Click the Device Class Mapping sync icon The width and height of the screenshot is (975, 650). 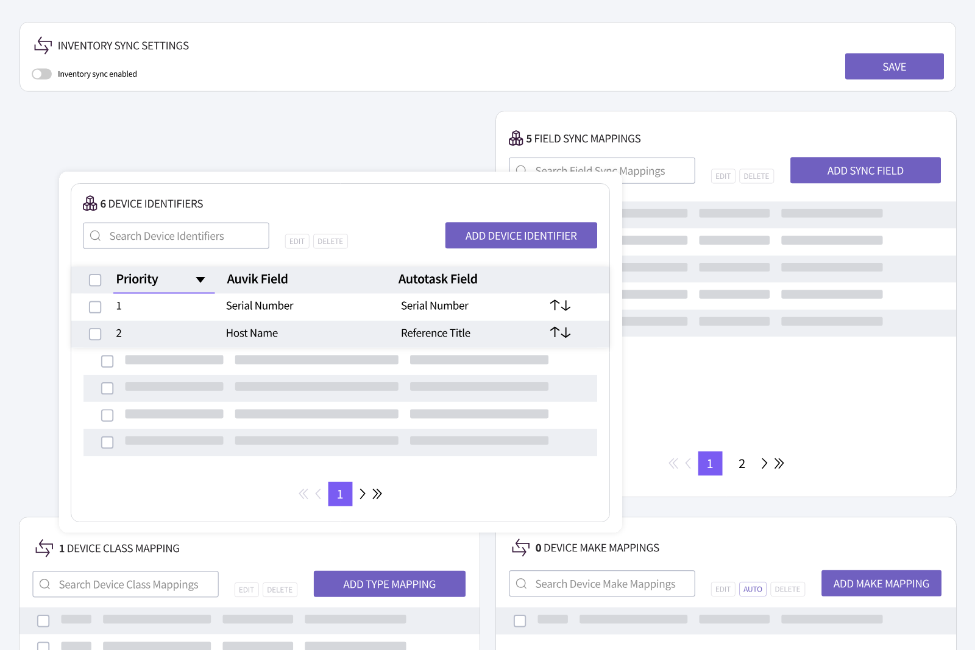(x=44, y=548)
